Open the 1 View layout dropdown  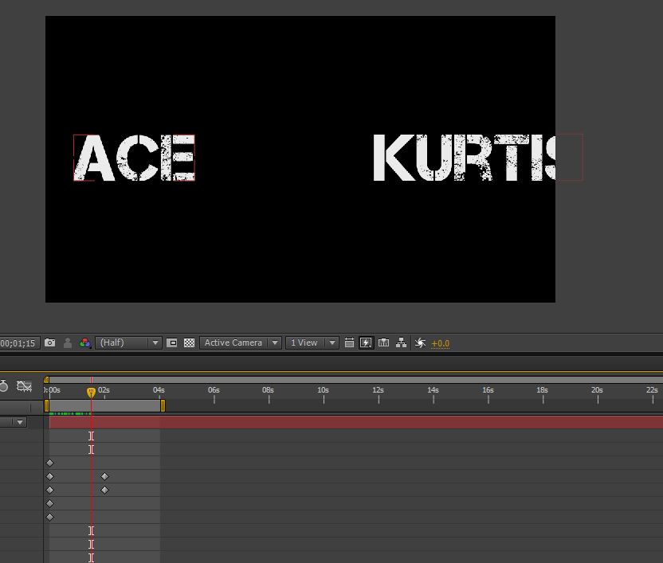click(312, 342)
